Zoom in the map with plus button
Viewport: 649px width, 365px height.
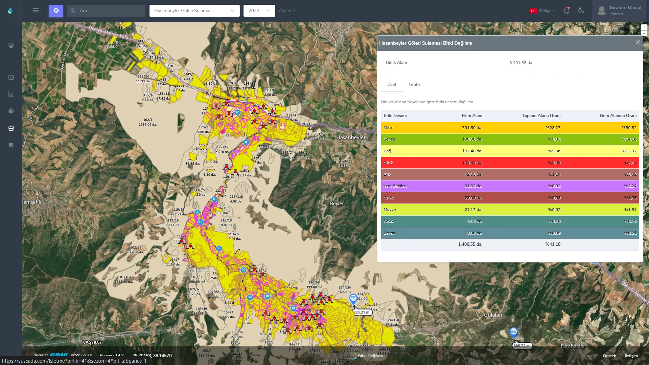tap(644, 27)
